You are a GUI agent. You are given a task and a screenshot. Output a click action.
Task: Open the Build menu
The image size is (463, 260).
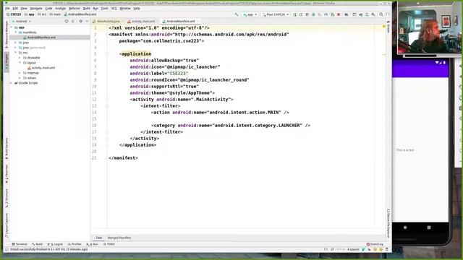pyautogui.click(x=87, y=9)
